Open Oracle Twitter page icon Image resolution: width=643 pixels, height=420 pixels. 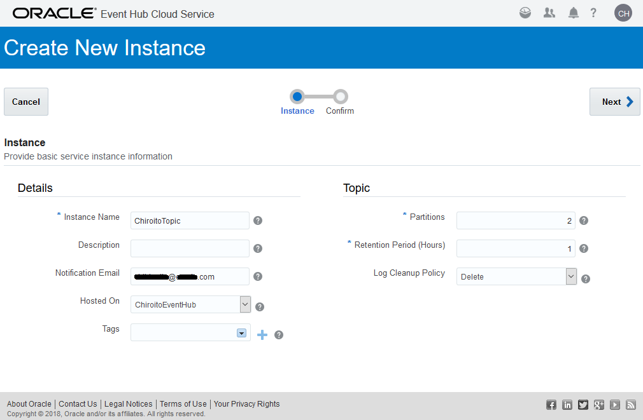pos(583,405)
